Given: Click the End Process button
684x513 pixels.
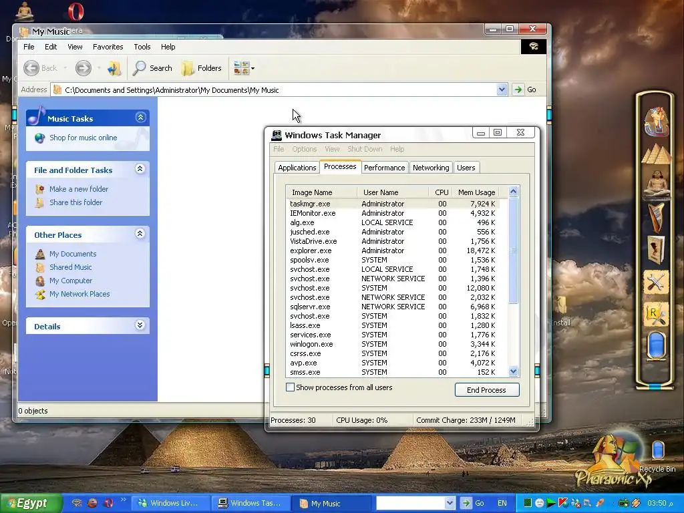Looking at the screenshot, I should 487,390.
